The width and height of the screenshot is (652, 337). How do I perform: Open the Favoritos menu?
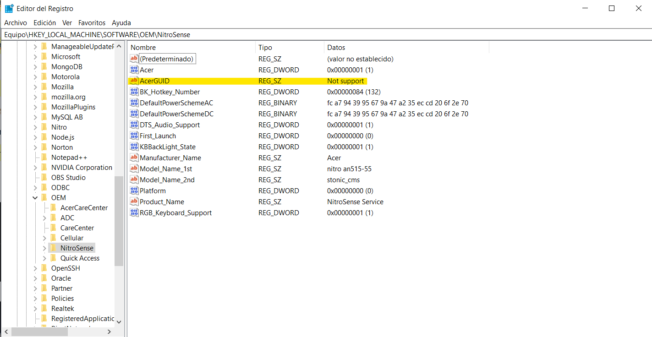tap(92, 22)
